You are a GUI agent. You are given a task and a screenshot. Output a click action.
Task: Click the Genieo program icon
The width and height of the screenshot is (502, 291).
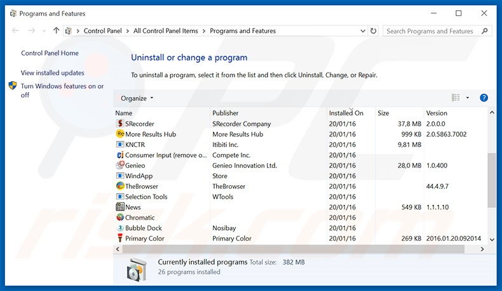[120, 165]
